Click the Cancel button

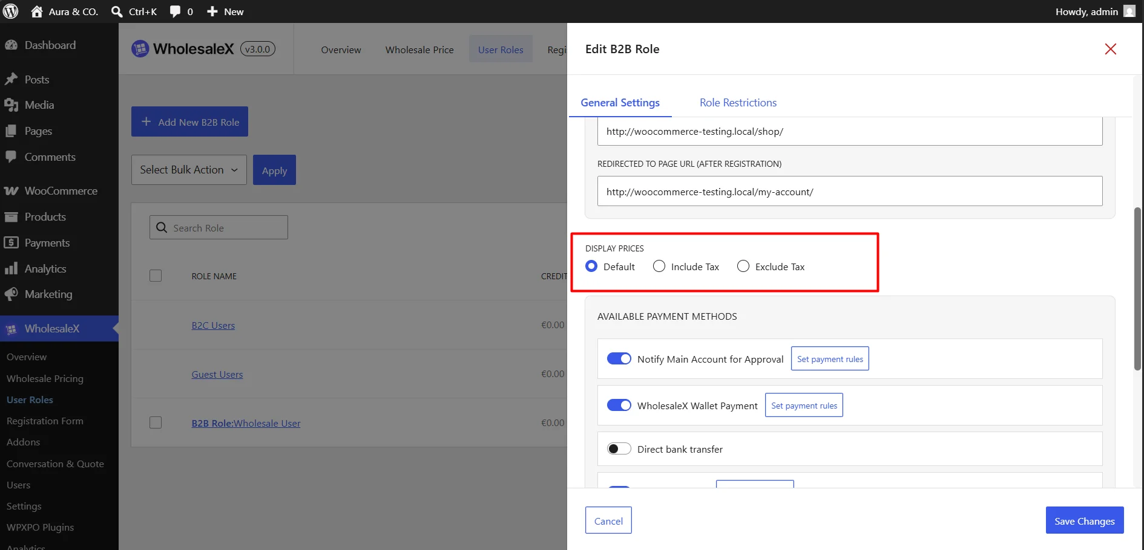point(608,520)
